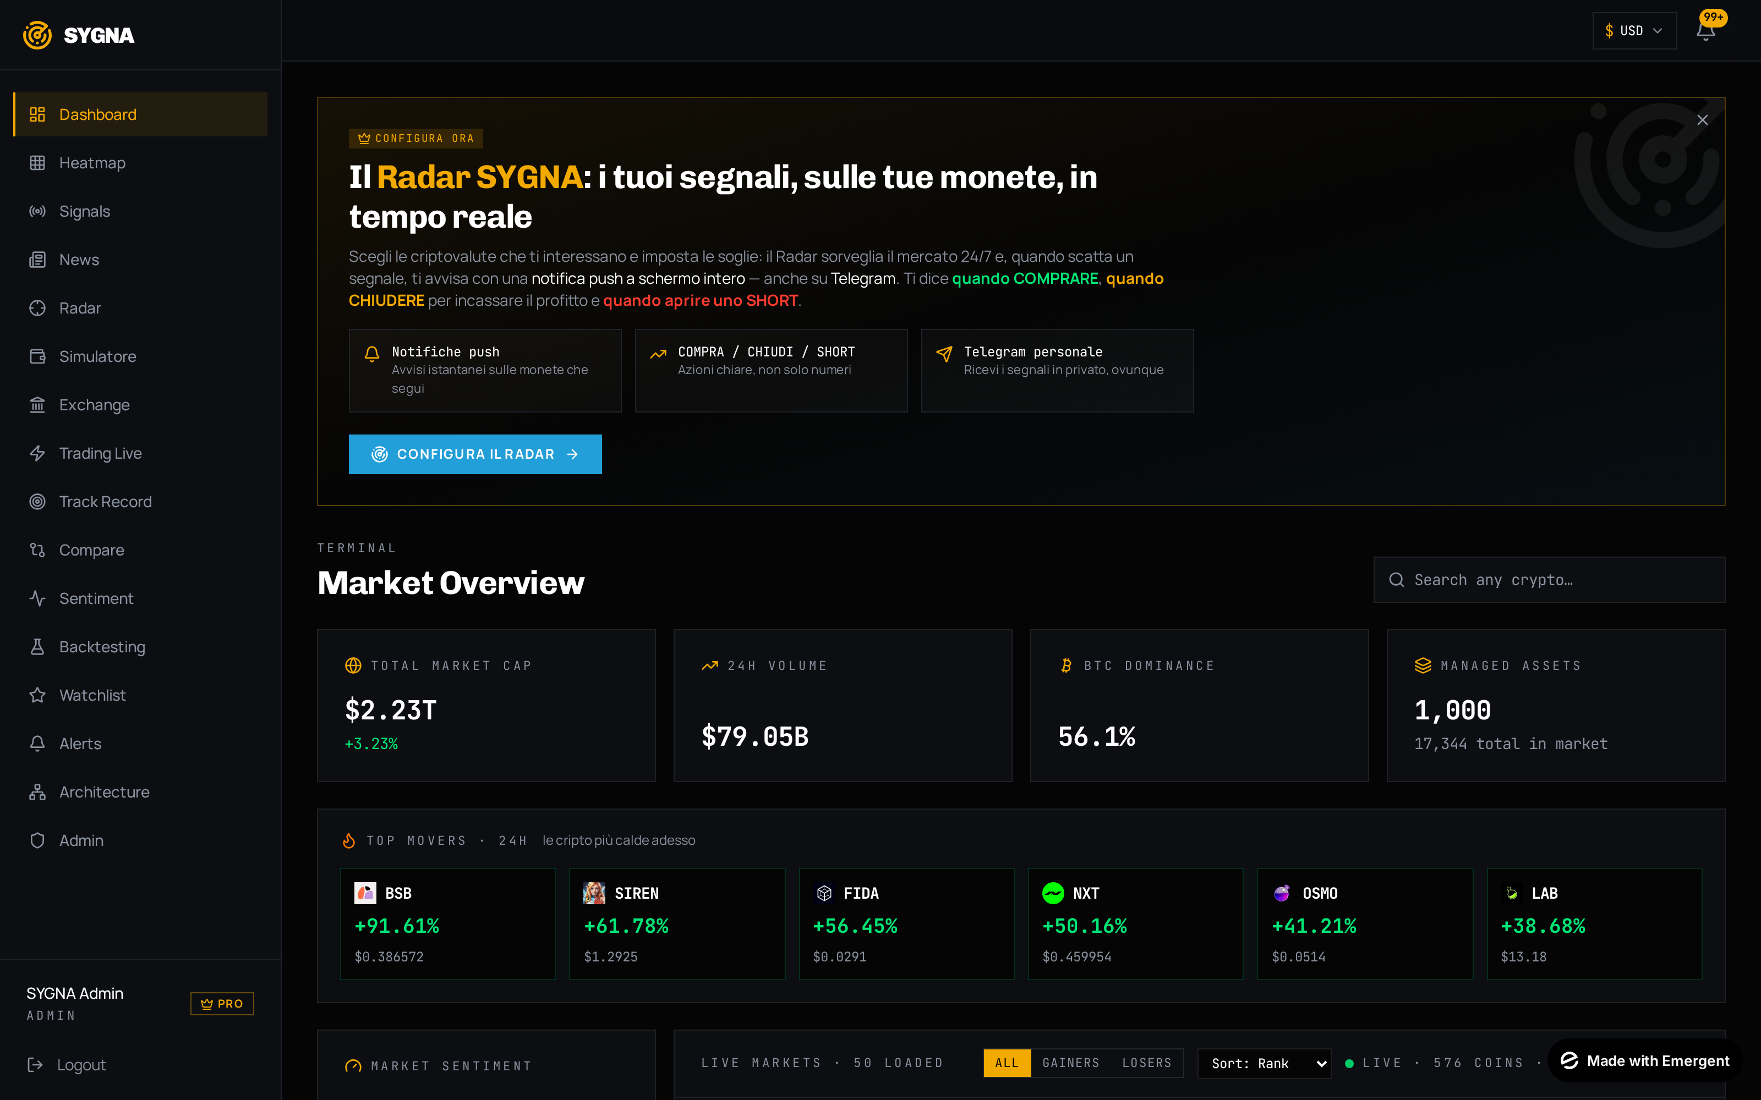Click the Notifiche push feature card
1761x1100 pixels.
tap(485, 370)
